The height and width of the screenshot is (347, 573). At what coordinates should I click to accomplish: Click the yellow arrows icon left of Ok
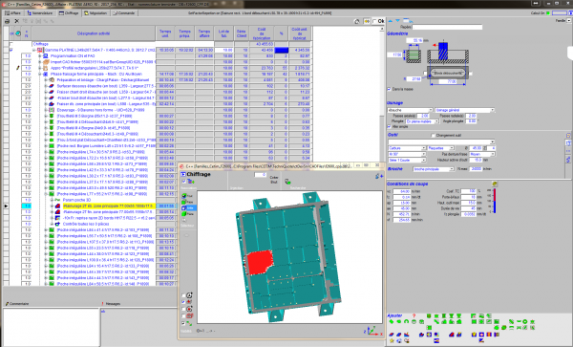tap(367, 21)
